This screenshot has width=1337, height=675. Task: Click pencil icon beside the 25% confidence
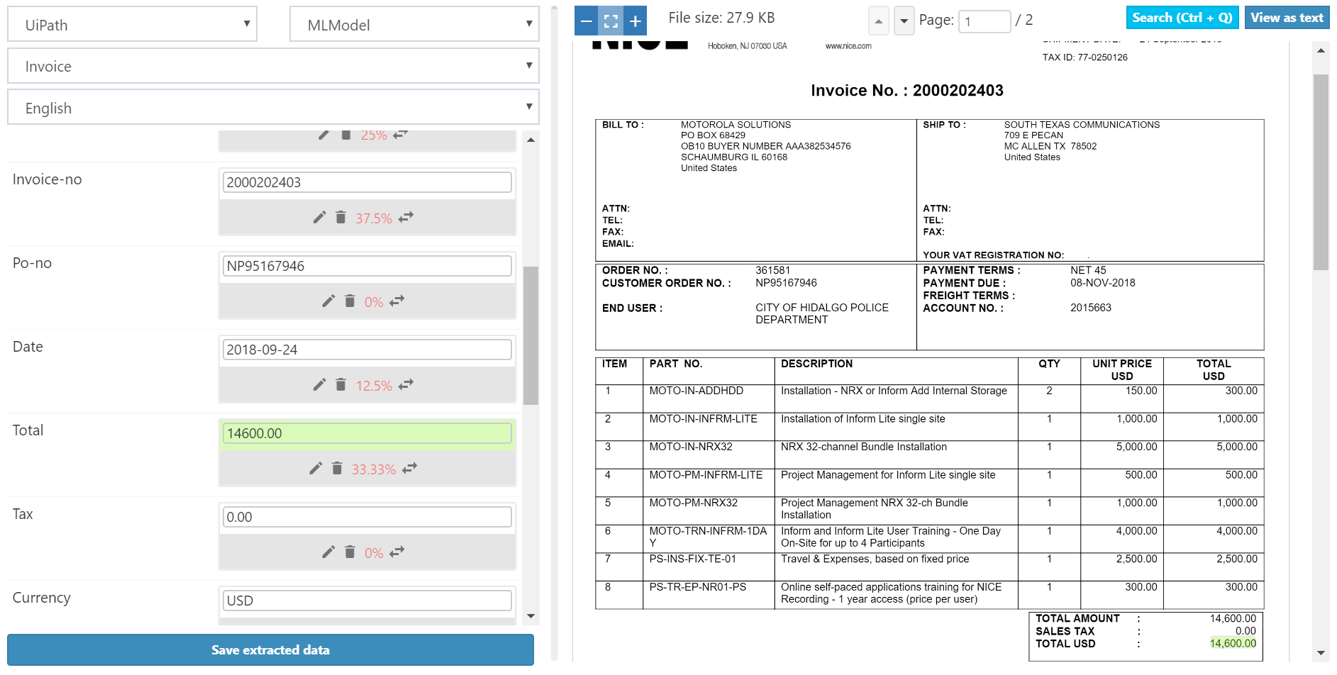click(324, 135)
